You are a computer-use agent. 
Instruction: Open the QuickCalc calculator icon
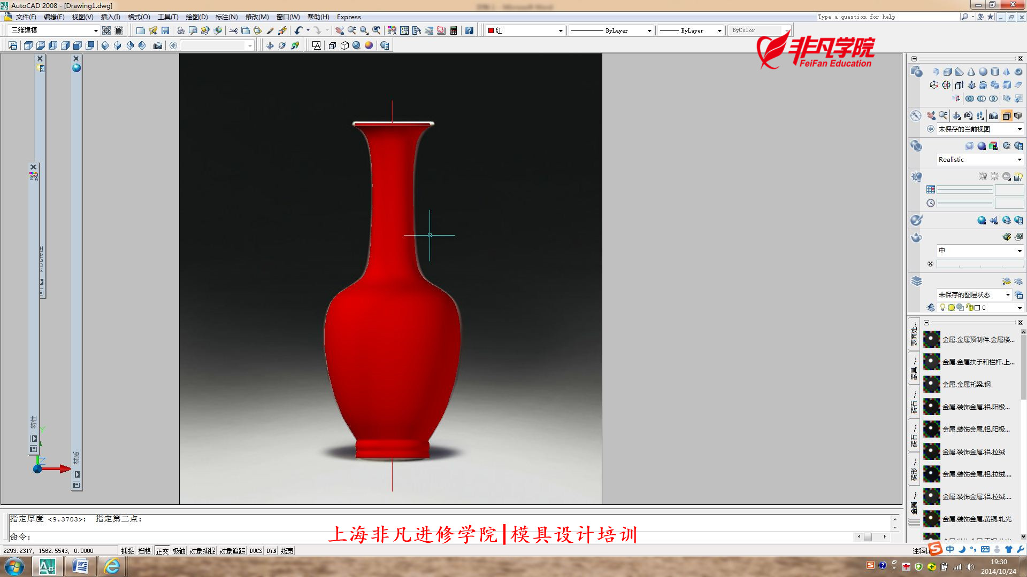[x=454, y=30]
